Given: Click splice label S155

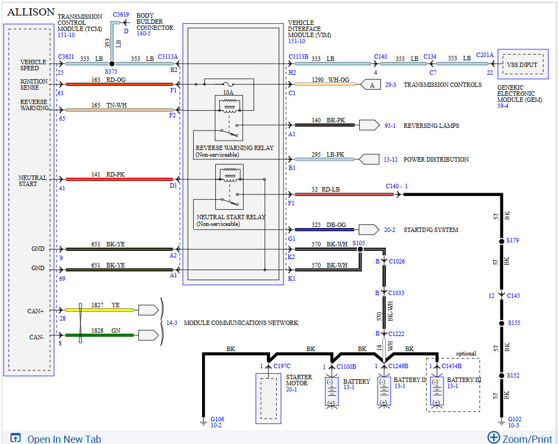Looking at the screenshot, I should click(x=514, y=323).
